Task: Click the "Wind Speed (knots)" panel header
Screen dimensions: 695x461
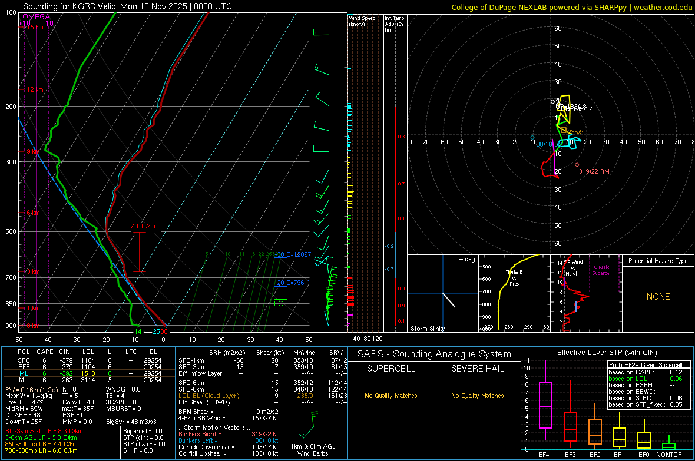Action: 362,21
